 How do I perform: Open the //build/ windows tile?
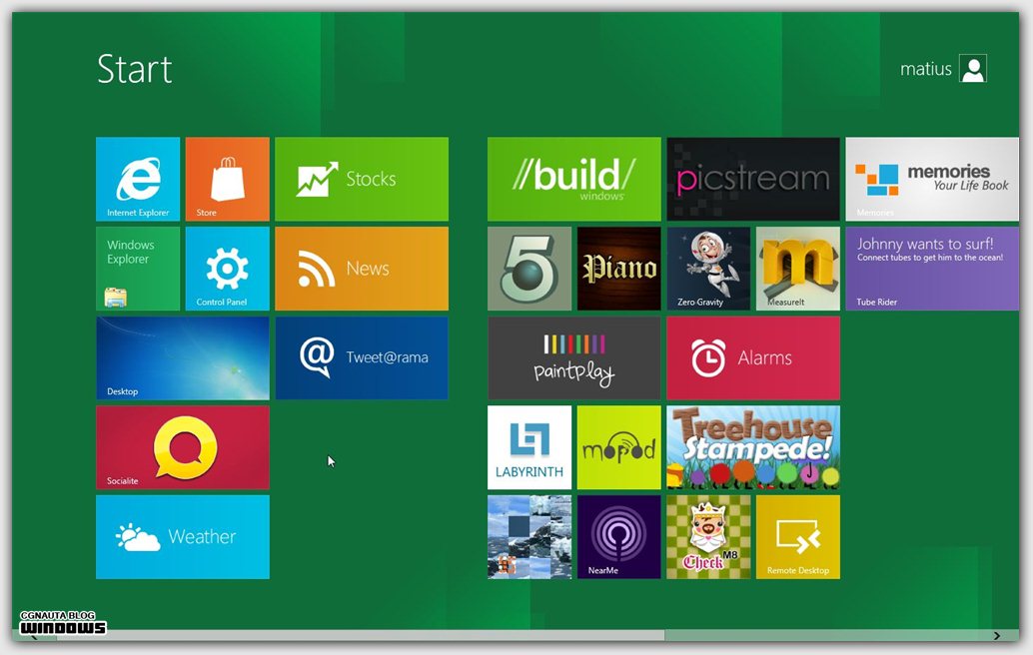[574, 179]
